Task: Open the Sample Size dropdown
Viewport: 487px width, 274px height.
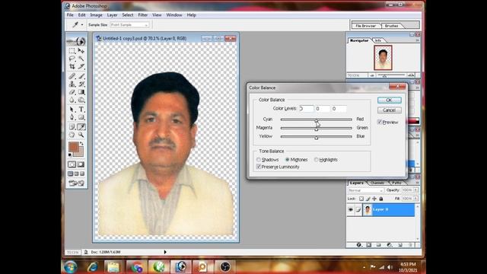Action: (x=129, y=25)
